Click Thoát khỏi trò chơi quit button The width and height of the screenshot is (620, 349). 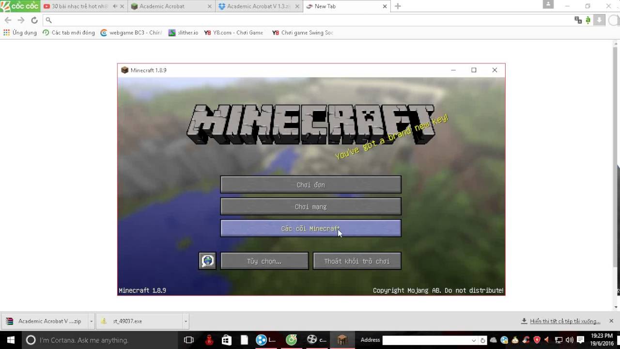tap(357, 261)
